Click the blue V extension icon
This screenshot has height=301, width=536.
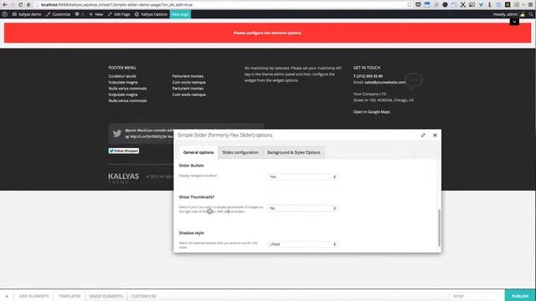click(x=481, y=4)
